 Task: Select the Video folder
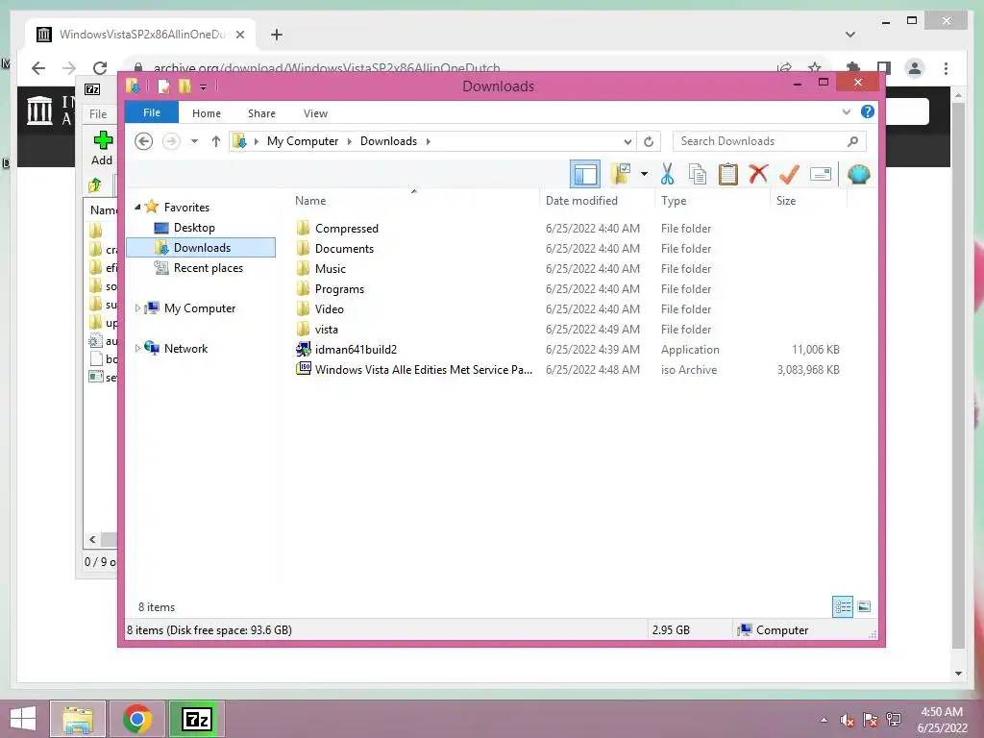[329, 309]
